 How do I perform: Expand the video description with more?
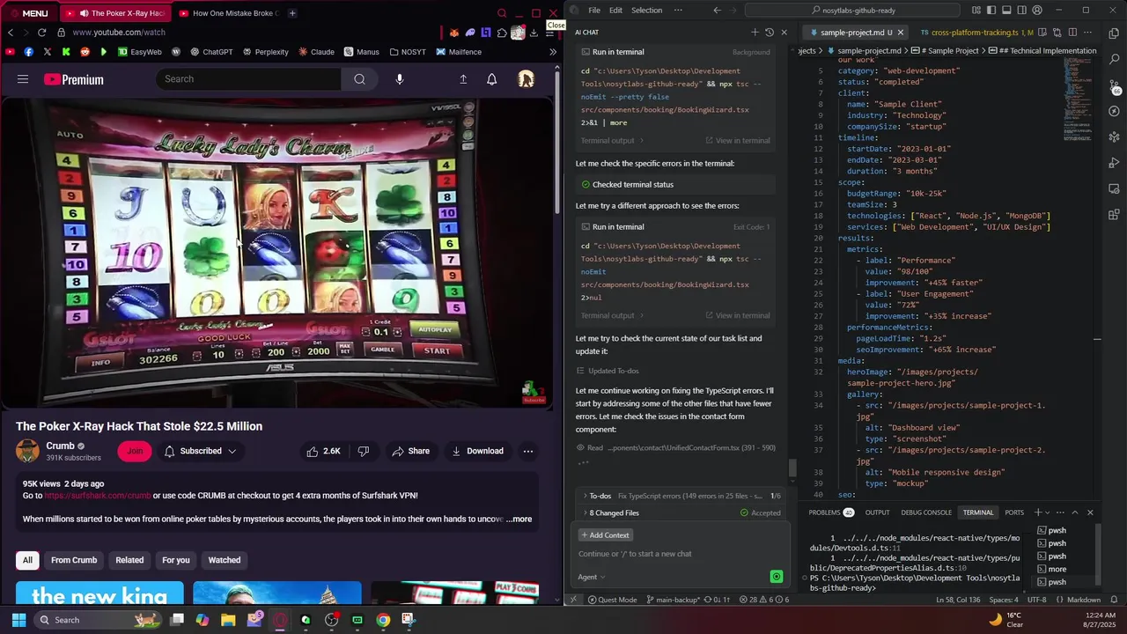519,519
